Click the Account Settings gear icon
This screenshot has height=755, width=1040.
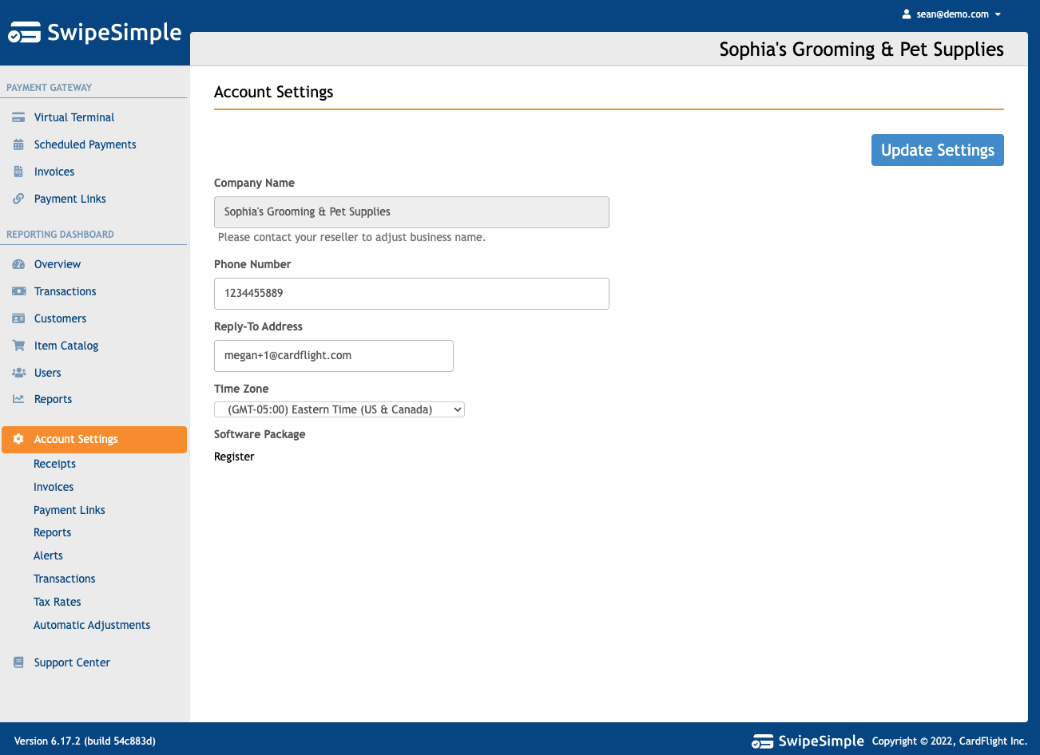click(x=18, y=439)
